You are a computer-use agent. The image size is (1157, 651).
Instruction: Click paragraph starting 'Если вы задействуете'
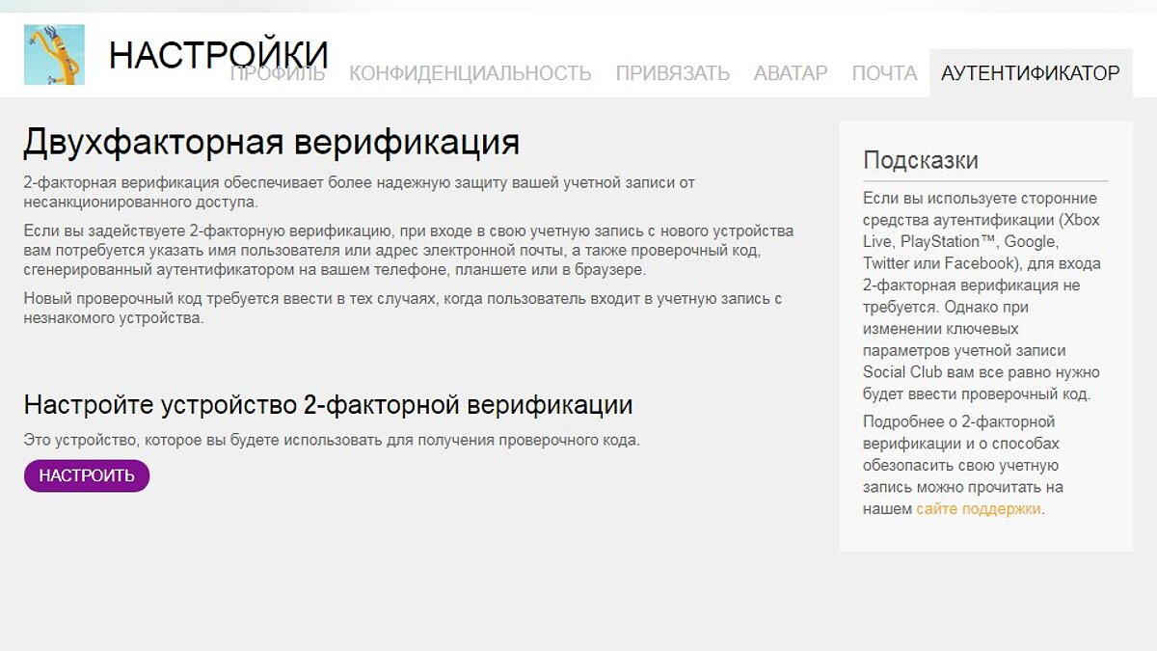tap(408, 251)
